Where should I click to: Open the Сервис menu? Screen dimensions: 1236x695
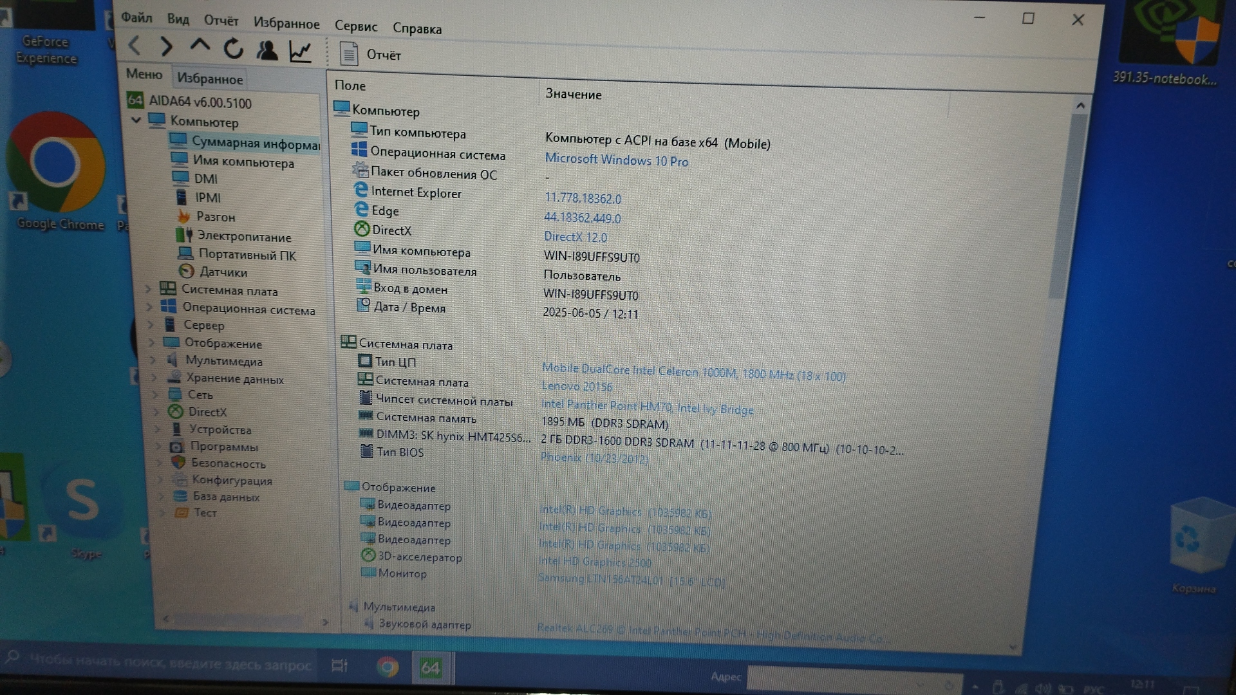355,26
